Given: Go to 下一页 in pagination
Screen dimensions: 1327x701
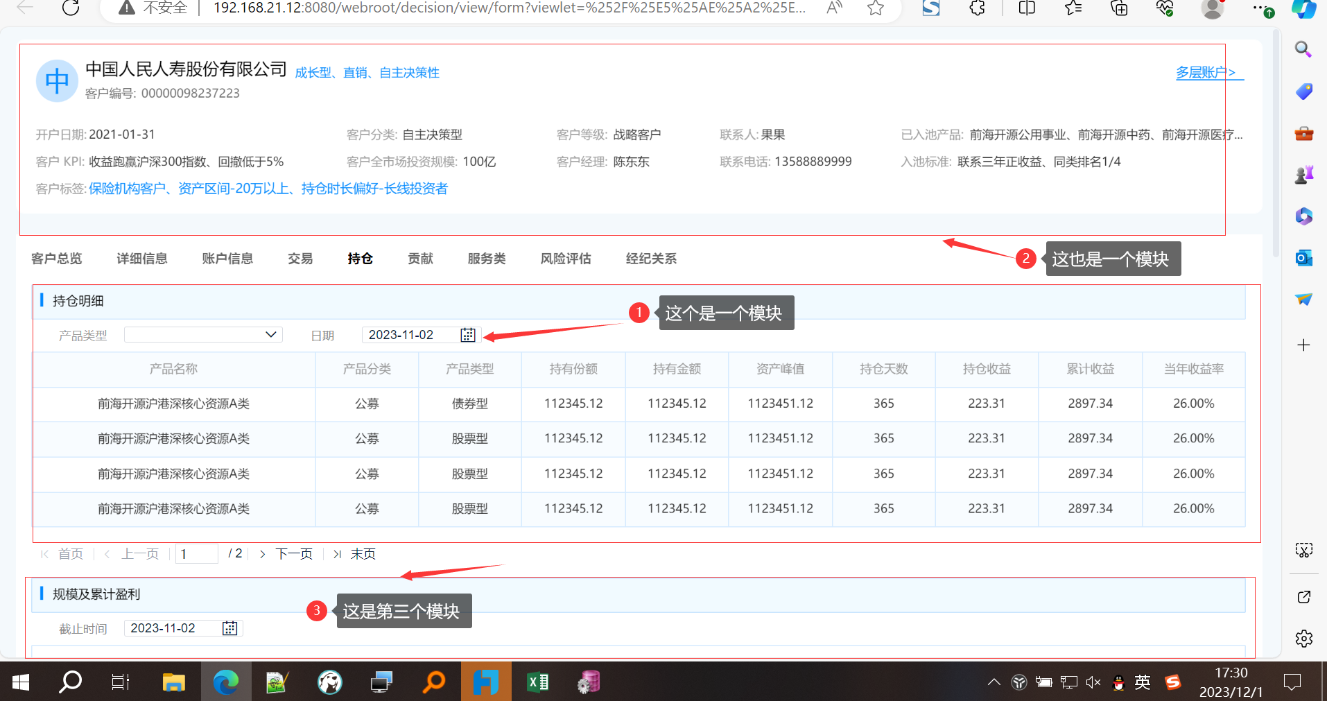Looking at the screenshot, I should pos(294,554).
